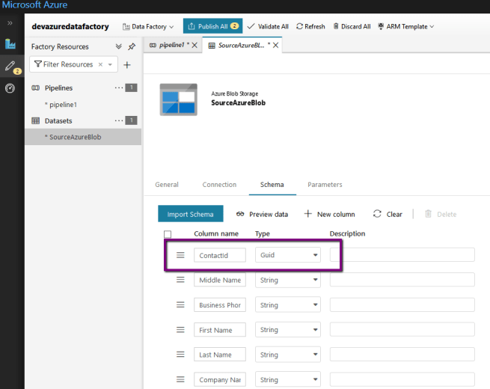
Task: Open the Author pencil icon in sidebar
Action: pos(10,67)
